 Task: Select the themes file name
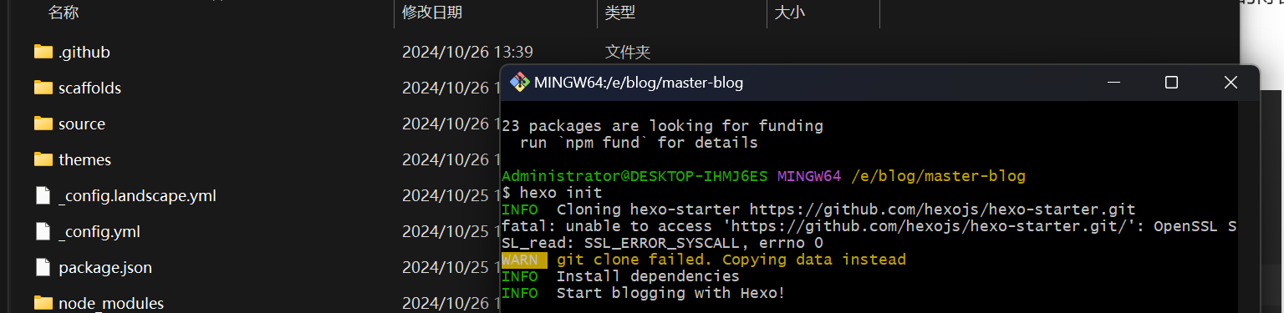pos(84,159)
